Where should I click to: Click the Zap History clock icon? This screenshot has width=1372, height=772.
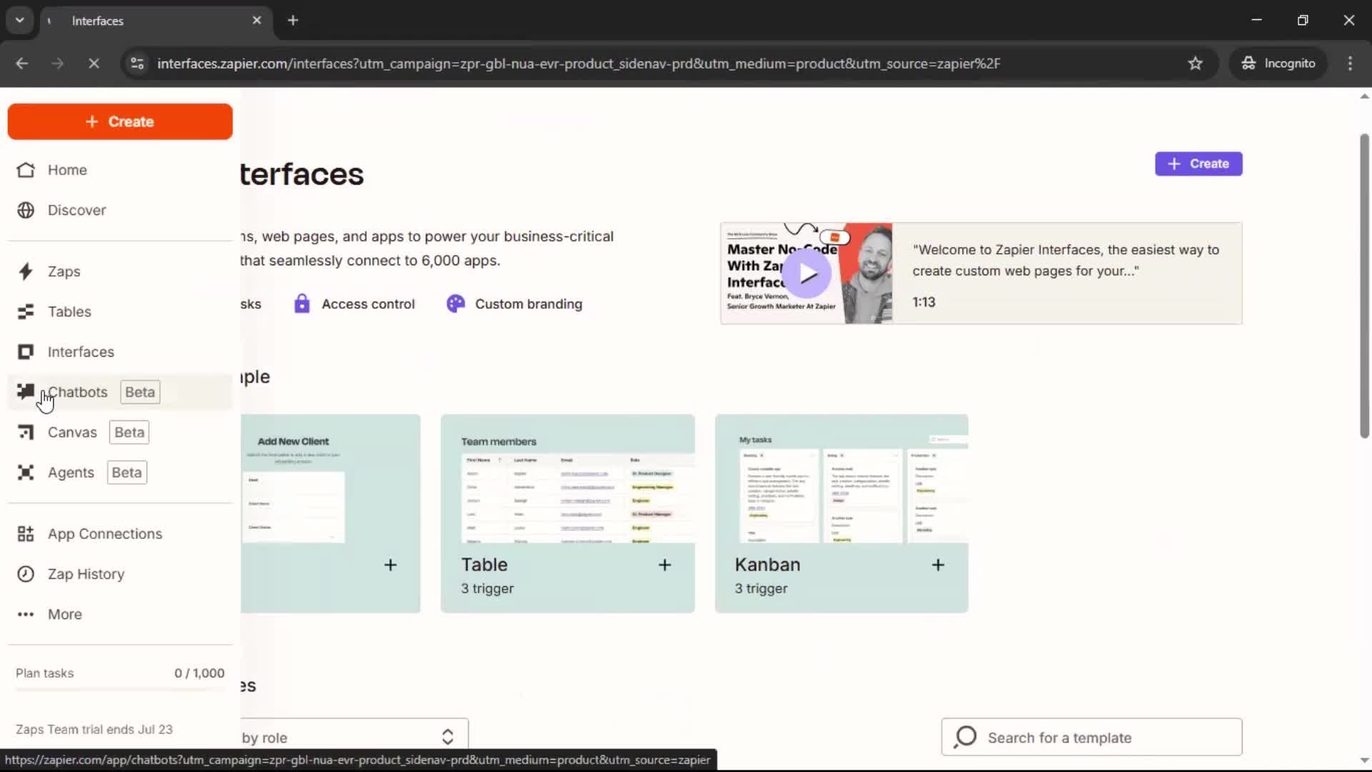[x=26, y=574]
